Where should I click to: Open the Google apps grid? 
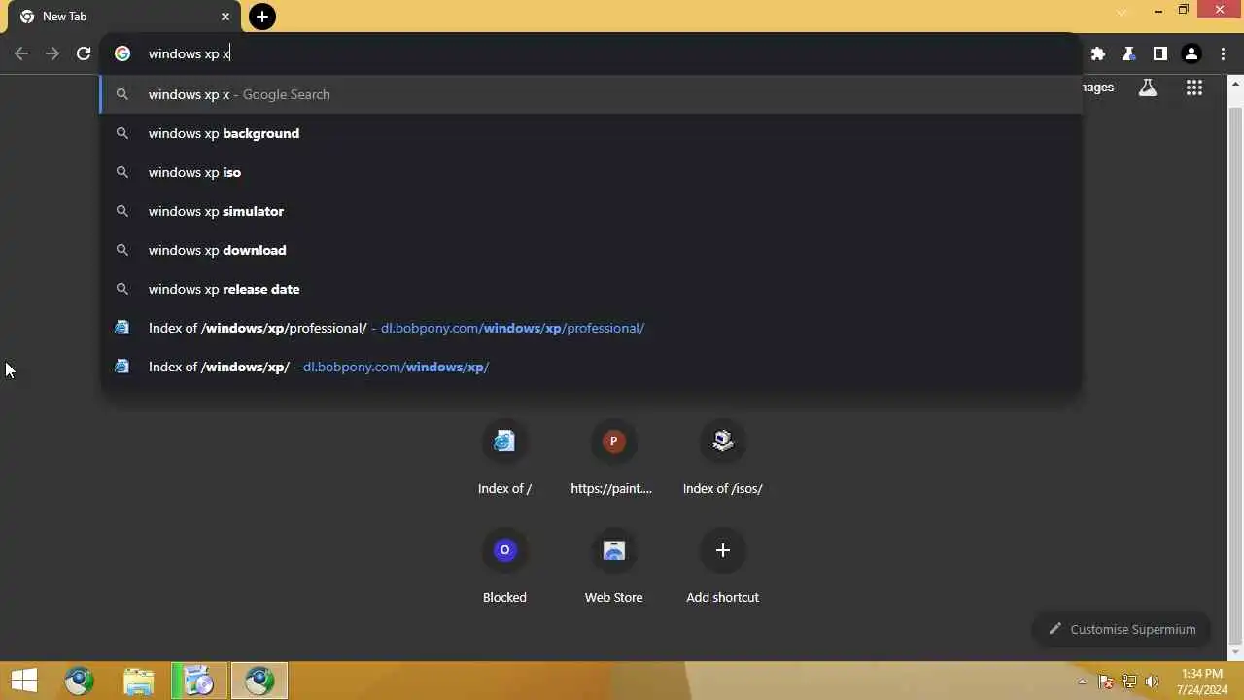[1194, 87]
